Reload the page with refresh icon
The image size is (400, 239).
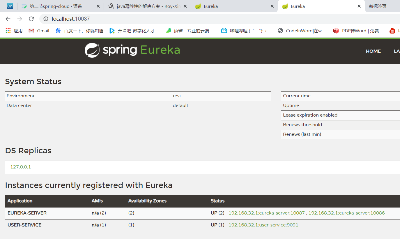[x=31, y=19]
